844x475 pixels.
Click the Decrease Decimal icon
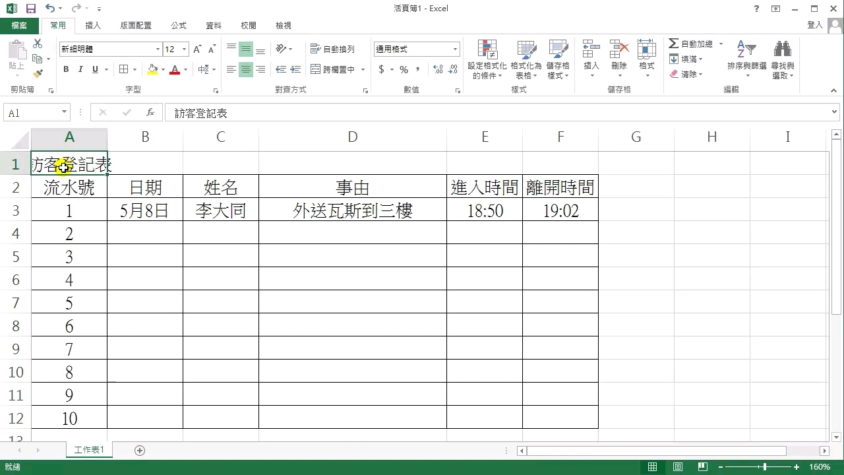[453, 69]
